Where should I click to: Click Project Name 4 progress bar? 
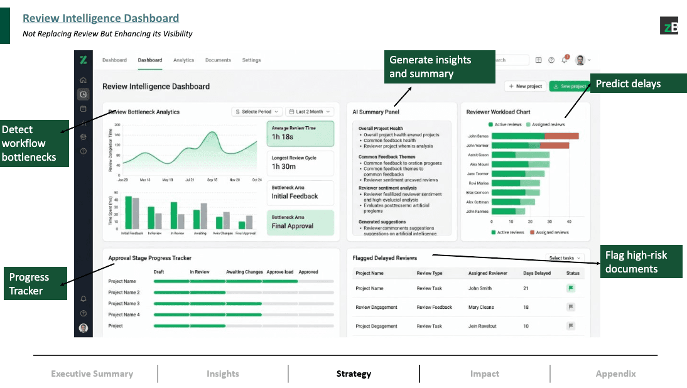(244, 315)
